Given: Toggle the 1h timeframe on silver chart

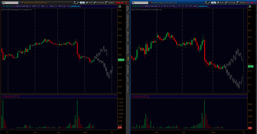Looking at the screenshot, I should 213,3.
